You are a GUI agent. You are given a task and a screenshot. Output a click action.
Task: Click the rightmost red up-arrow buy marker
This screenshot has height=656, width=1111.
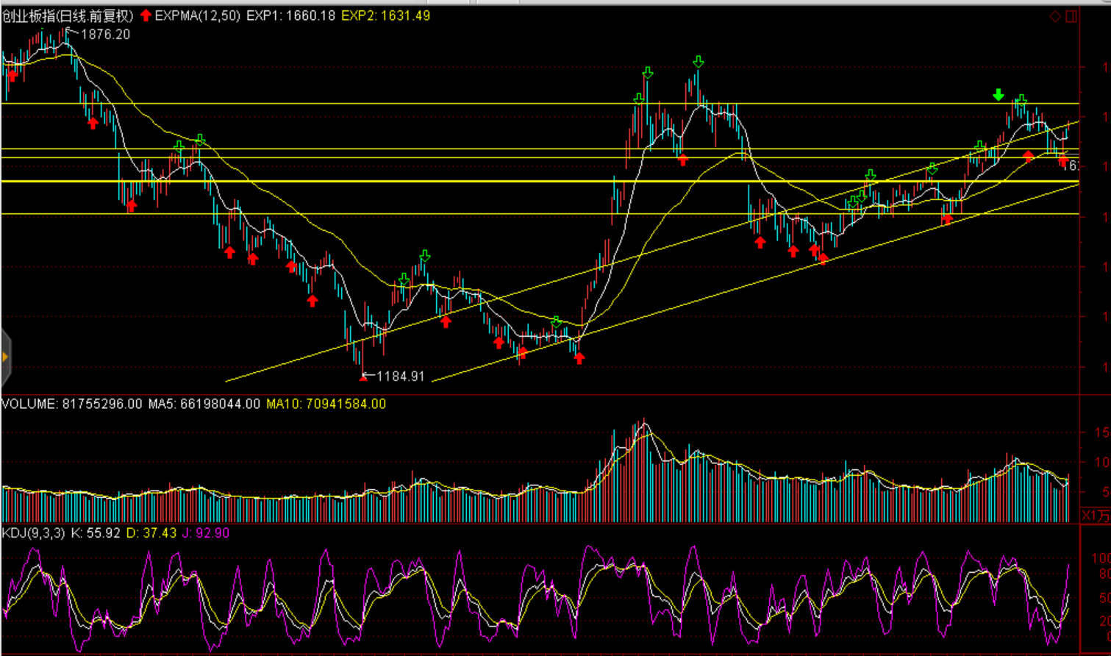point(1063,162)
